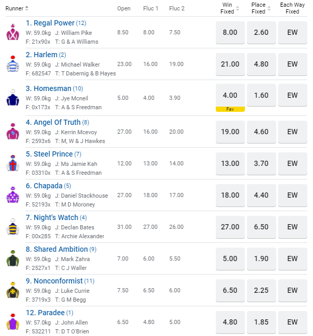Viewport: 313px width, 336px height.
Task: Click Harlem's blue striped silks icon
Action: (x=13, y=64)
